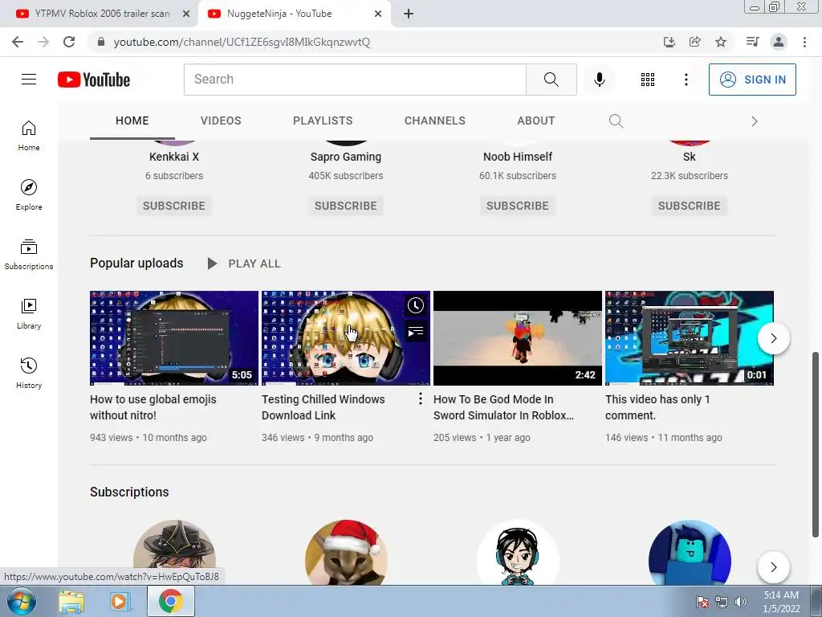Install app icon in address bar
The height and width of the screenshot is (617, 822).
669,42
